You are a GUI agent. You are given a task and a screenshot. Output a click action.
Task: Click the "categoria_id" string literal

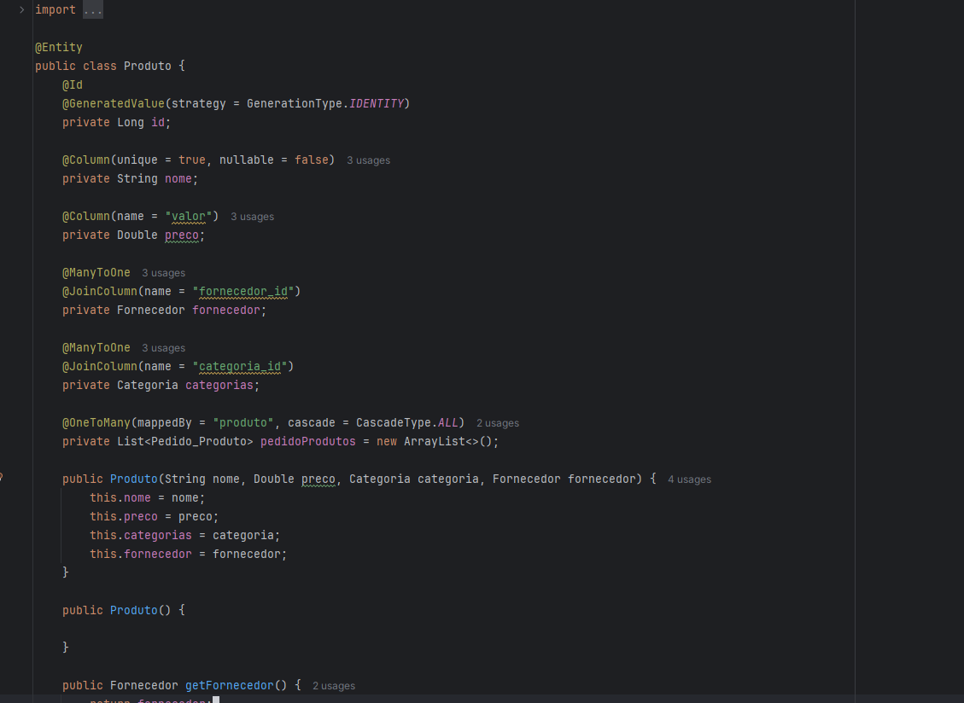click(240, 366)
